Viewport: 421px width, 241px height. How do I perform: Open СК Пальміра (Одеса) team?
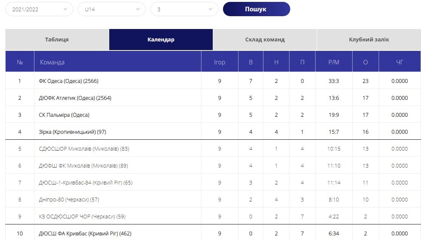pyautogui.click(x=64, y=115)
